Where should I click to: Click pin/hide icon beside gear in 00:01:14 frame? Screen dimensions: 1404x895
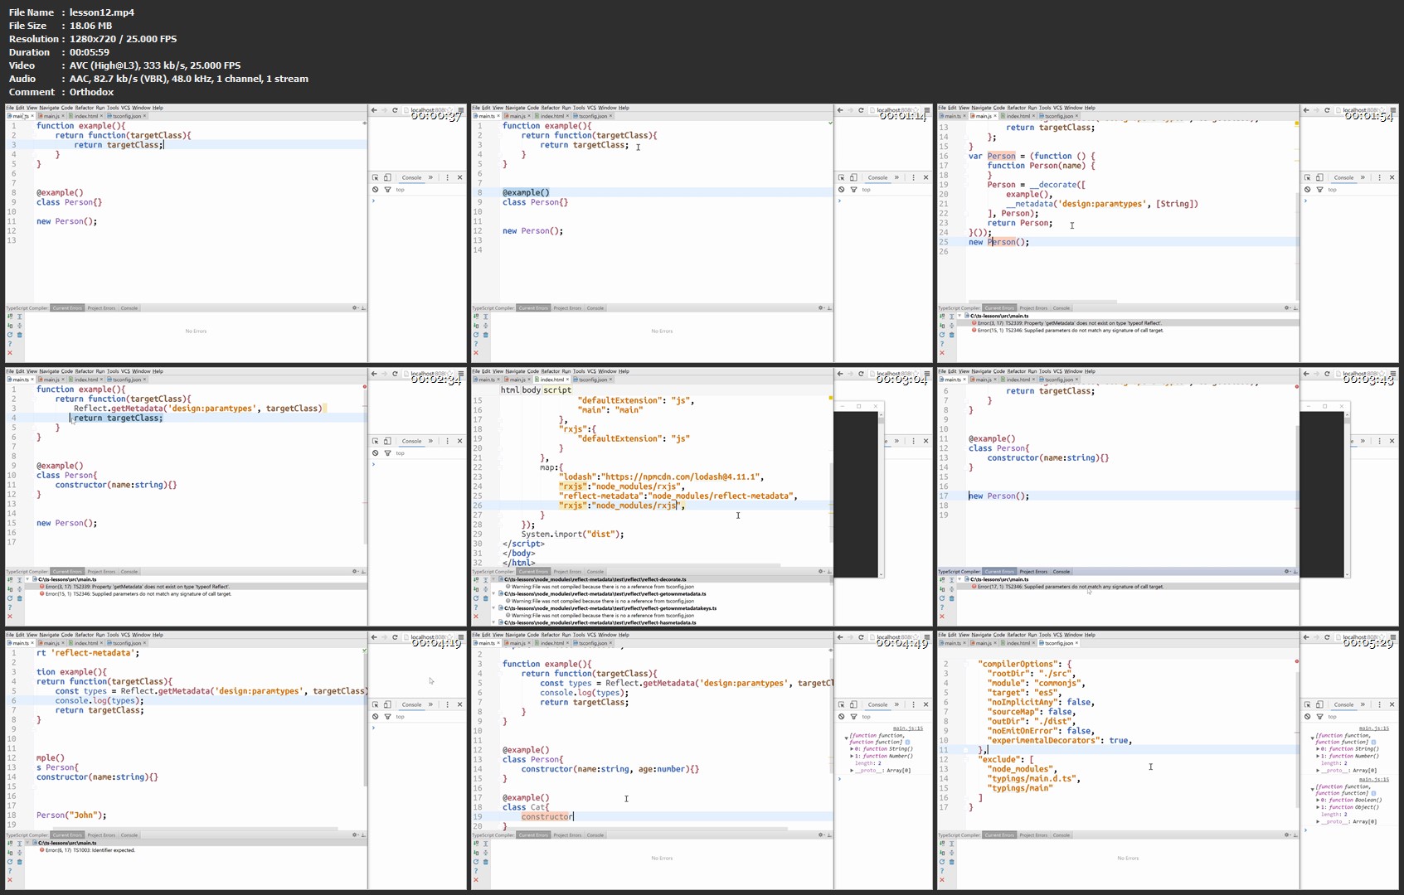[829, 308]
